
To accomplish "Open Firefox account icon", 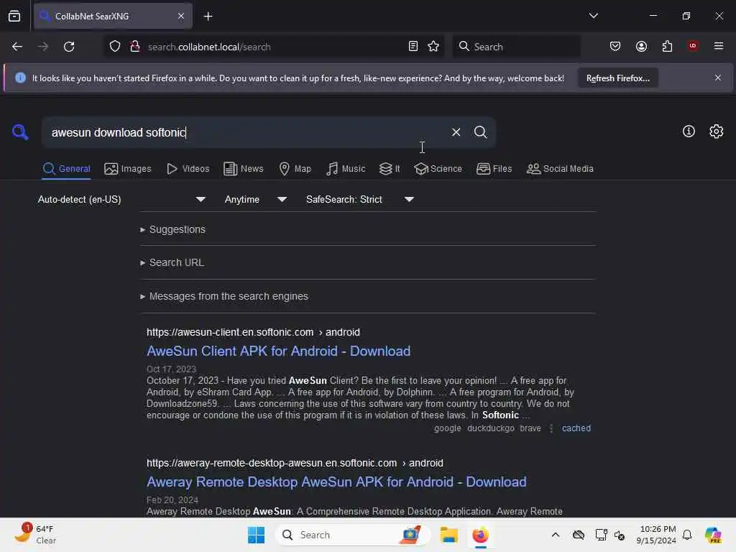I will point(641,47).
